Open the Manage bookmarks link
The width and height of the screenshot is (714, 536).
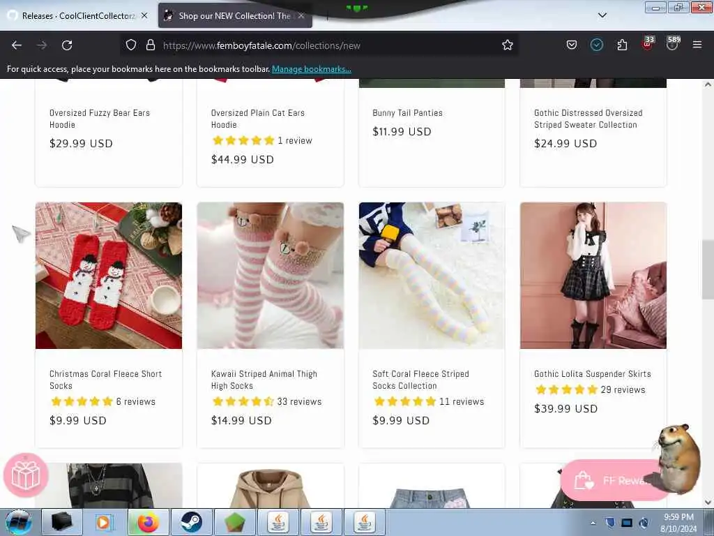[x=312, y=69]
